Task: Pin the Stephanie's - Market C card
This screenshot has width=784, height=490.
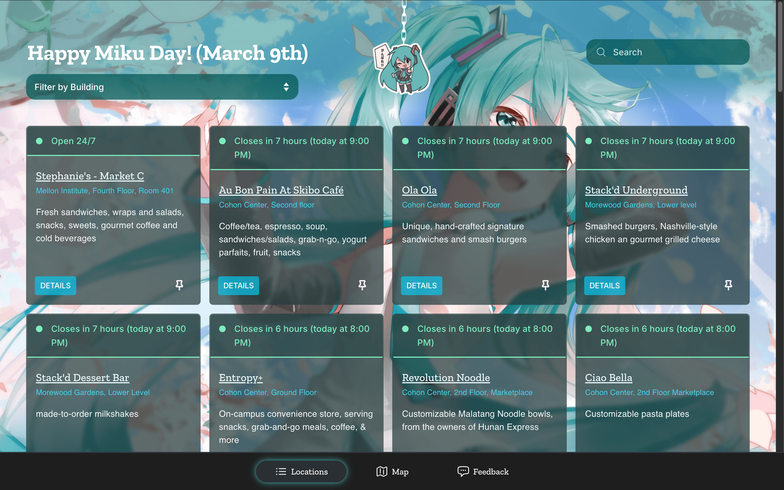Action: pyautogui.click(x=179, y=285)
